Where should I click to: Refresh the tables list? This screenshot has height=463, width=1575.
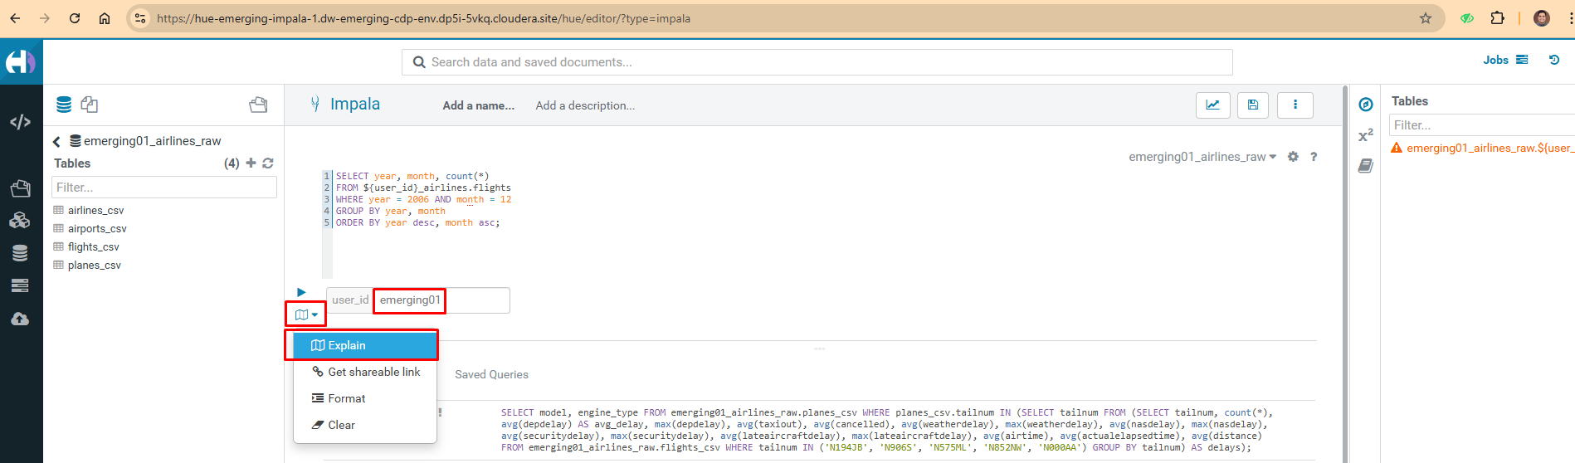tap(268, 163)
